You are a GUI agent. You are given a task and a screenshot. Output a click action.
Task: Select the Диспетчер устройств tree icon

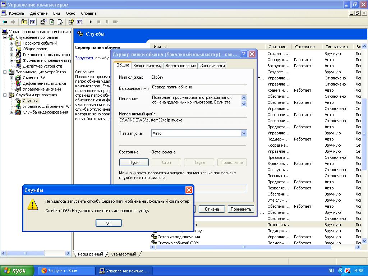pos(18,66)
